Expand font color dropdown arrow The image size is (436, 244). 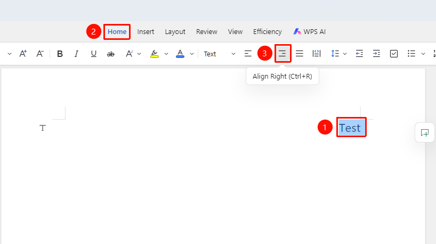[x=192, y=54]
